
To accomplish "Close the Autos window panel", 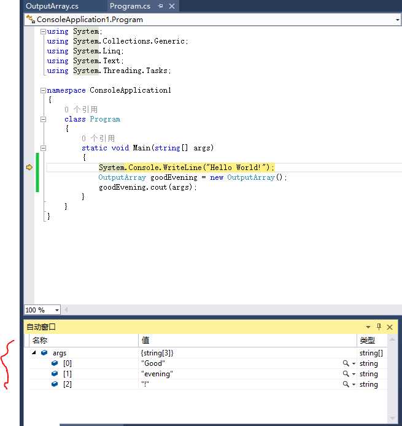I will pos(390,327).
